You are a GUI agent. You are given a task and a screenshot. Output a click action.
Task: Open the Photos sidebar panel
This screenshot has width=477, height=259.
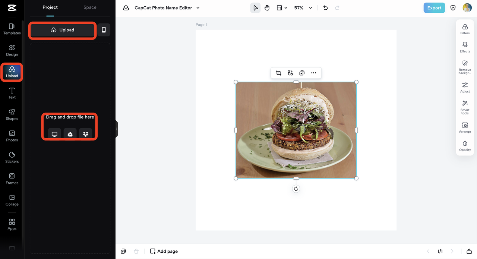coord(12,136)
